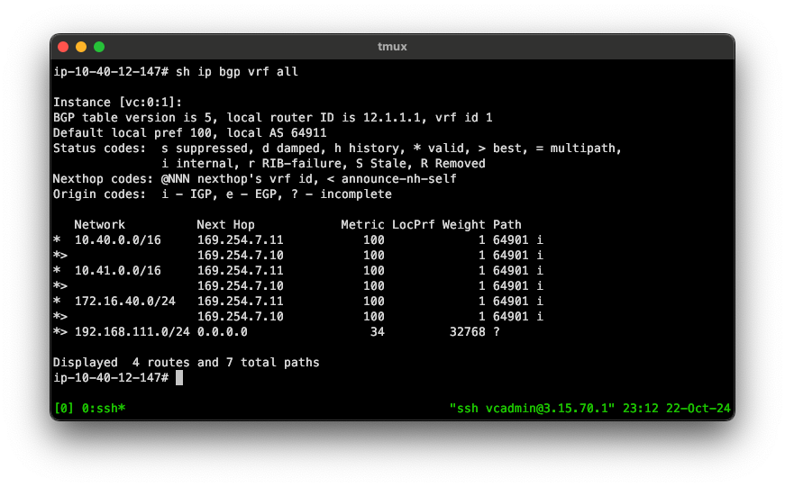Click the 'vrf id 1' text
Image resolution: width=785 pixels, height=487 pixels.
tap(463, 118)
